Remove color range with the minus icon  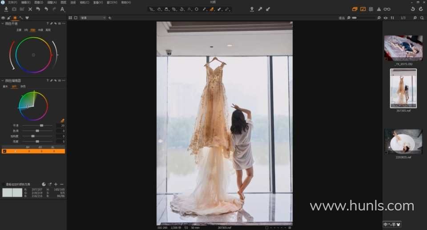pyautogui.click(x=62, y=184)
